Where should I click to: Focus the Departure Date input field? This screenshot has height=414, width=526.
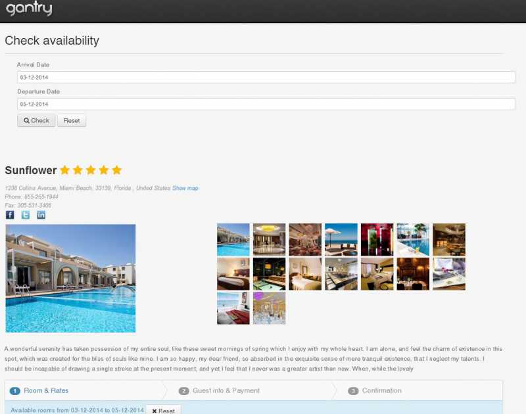[x=266, y=104]
